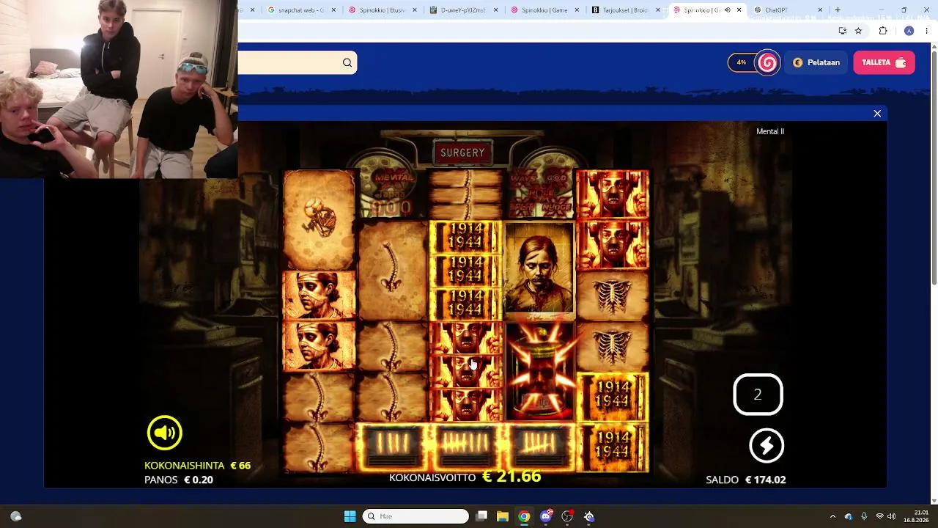Open File Explorer from the taskbar
The height and width of the screenshot is (528, 938).
click(x=503, y=516)
